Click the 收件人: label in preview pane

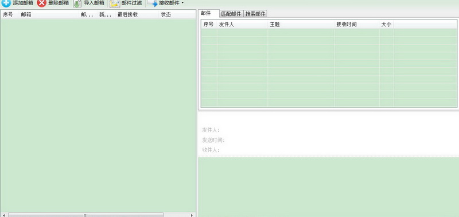[211, 150]
